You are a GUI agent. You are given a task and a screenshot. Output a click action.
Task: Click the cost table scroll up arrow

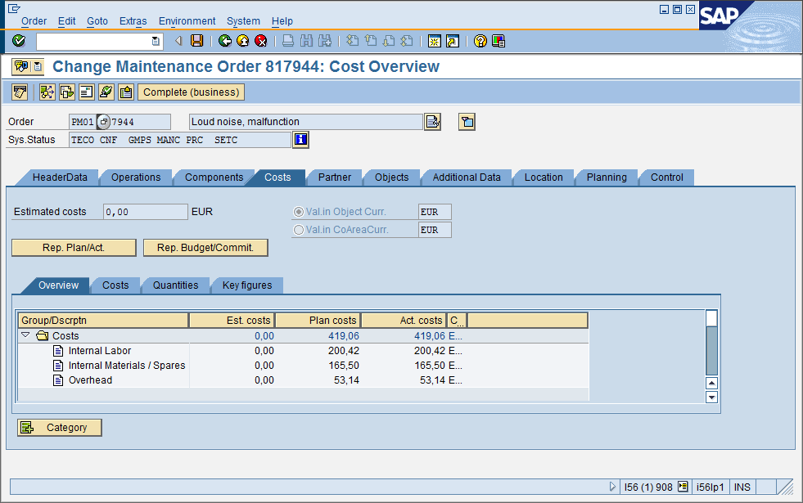click(711, 383)
